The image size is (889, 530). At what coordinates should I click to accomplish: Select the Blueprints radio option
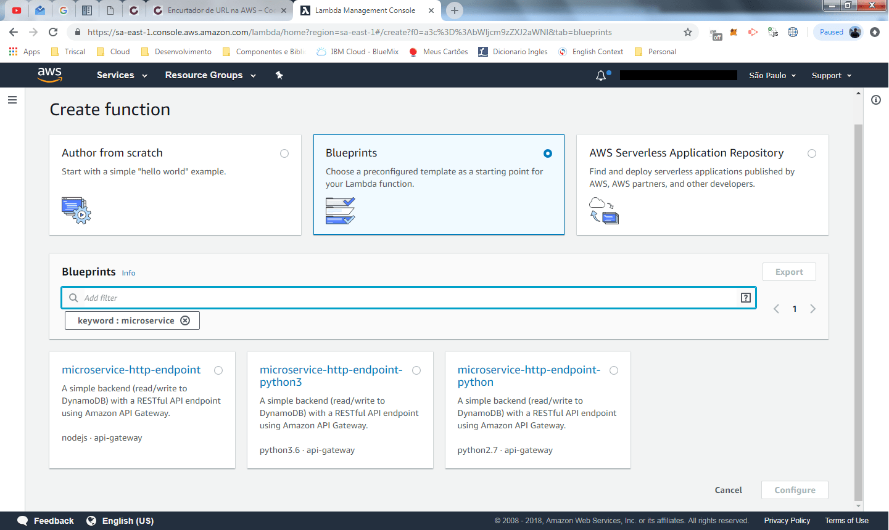(548, 153)
